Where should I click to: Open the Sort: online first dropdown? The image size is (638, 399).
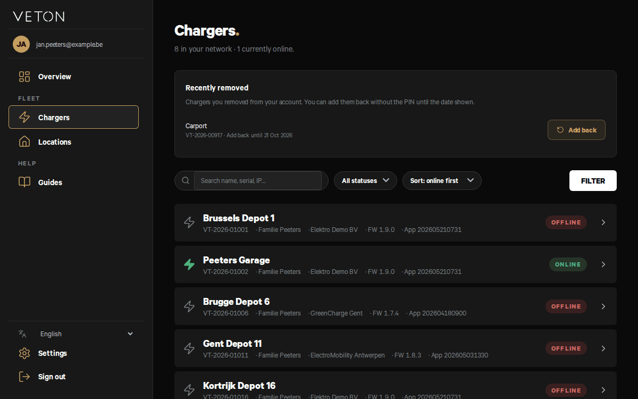(x=442, y=180)
